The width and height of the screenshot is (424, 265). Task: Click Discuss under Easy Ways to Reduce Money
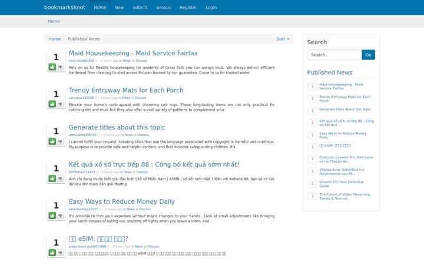pos(145,209)
